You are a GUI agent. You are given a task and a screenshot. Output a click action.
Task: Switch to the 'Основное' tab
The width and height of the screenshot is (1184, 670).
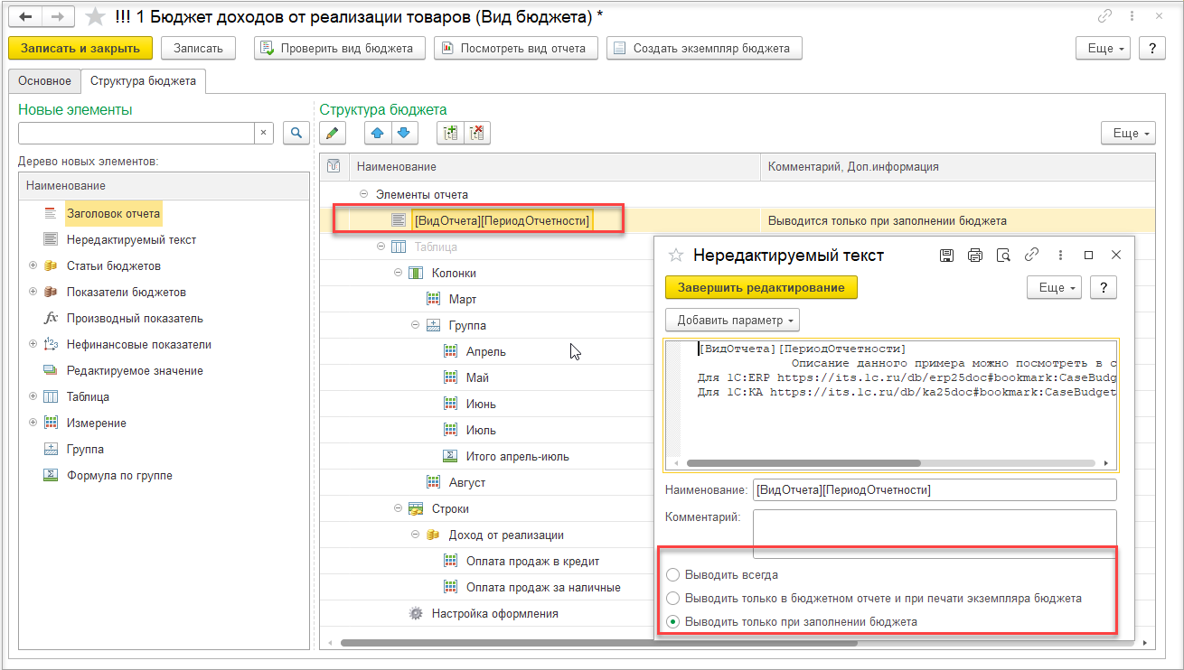click(x=44, y=81)
